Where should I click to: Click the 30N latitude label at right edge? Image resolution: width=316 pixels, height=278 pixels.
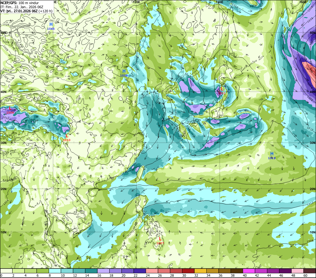(313, 143)
